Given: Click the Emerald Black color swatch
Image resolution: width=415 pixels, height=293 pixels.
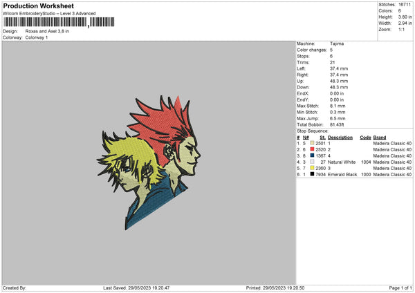Looking at the screenshot, I should (x=312, y=174).
